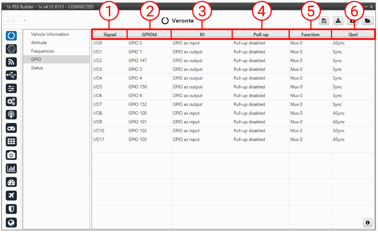Open the wireless feed sidebar icon
Screen dimensions: 378x232
pos(12,62)
